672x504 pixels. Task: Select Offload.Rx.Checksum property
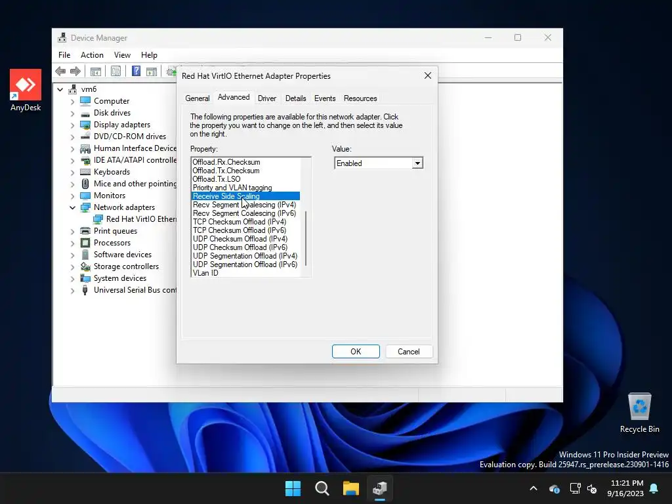[x=245, y=162]
